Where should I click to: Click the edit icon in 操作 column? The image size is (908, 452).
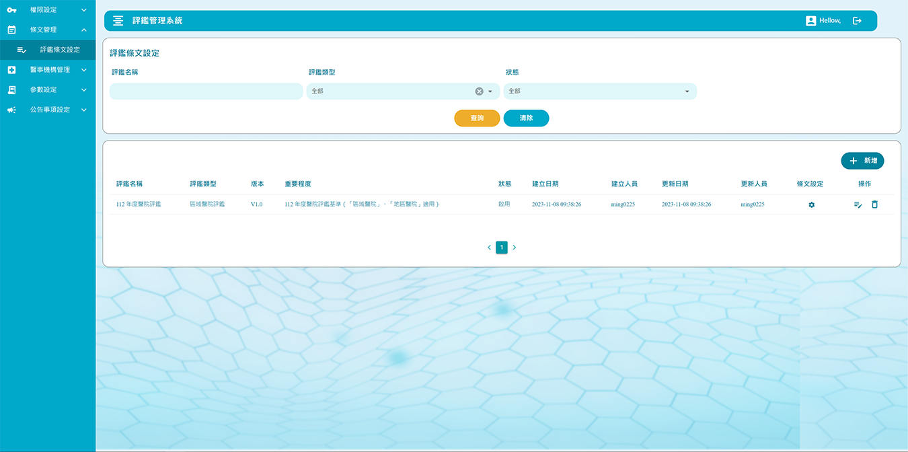click(858, 204)
